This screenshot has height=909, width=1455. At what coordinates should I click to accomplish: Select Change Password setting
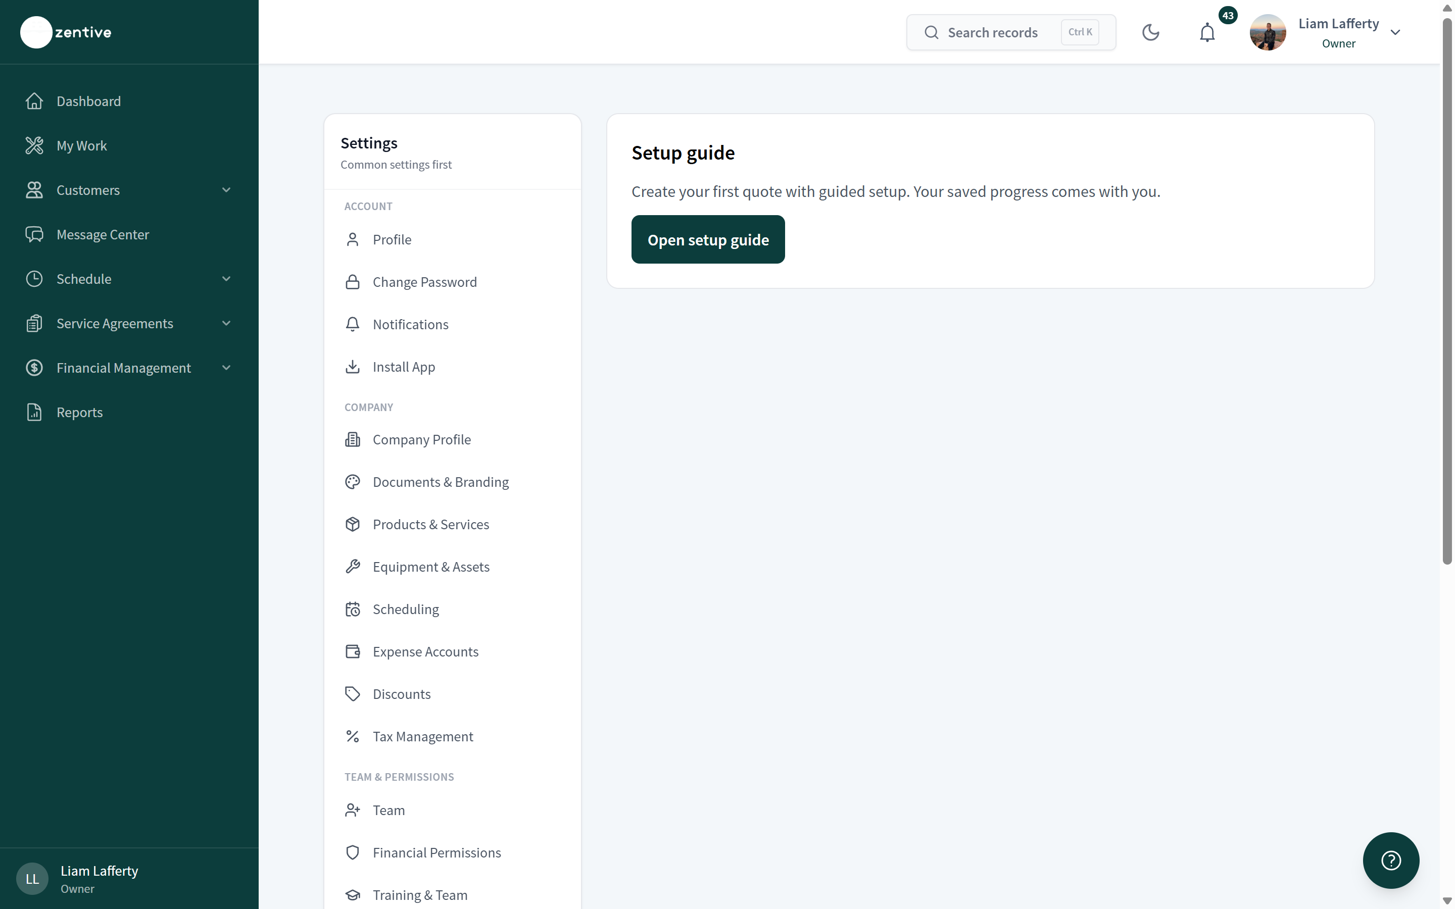pos(453,282)
